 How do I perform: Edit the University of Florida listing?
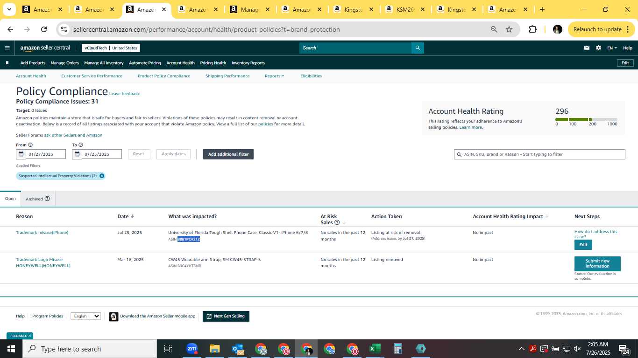click(583, 245)
